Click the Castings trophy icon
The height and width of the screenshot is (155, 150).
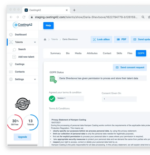coord(11,64)
